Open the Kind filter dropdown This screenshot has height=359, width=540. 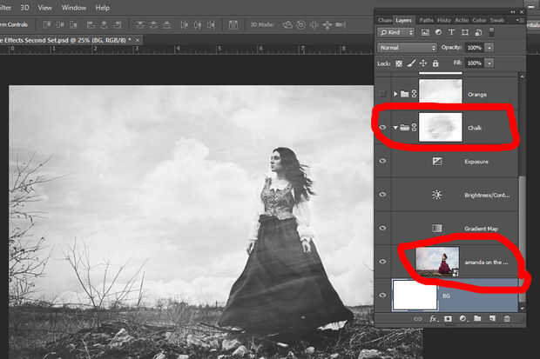(396, 32)
